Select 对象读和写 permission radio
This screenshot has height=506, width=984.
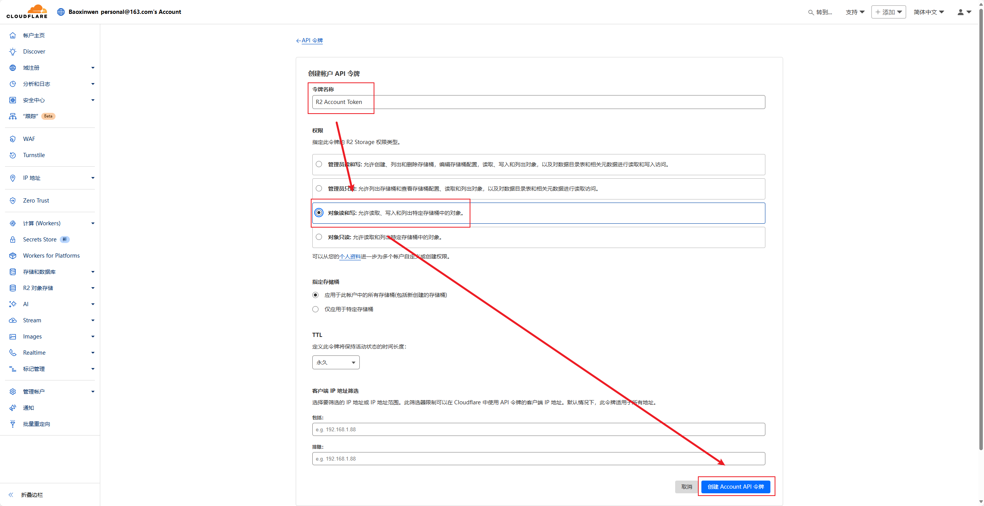point(319,213)
